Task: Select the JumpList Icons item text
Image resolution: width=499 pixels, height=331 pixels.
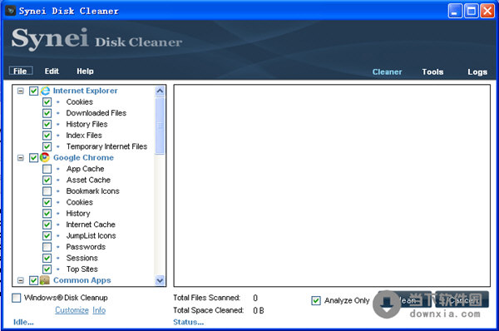Action: coord(91,235)
